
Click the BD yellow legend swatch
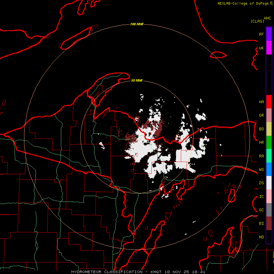coord(269,129)
